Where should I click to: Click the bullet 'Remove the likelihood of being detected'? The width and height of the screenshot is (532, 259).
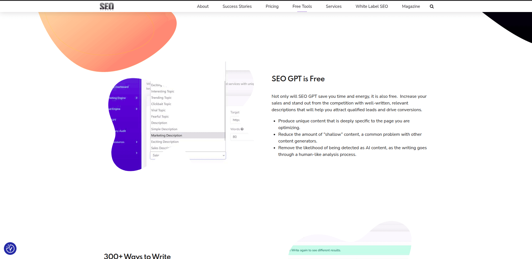pyautogui.click(x=353, y=151)
